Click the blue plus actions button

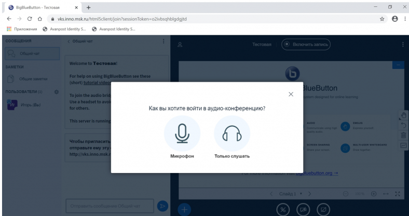point(186,209)
